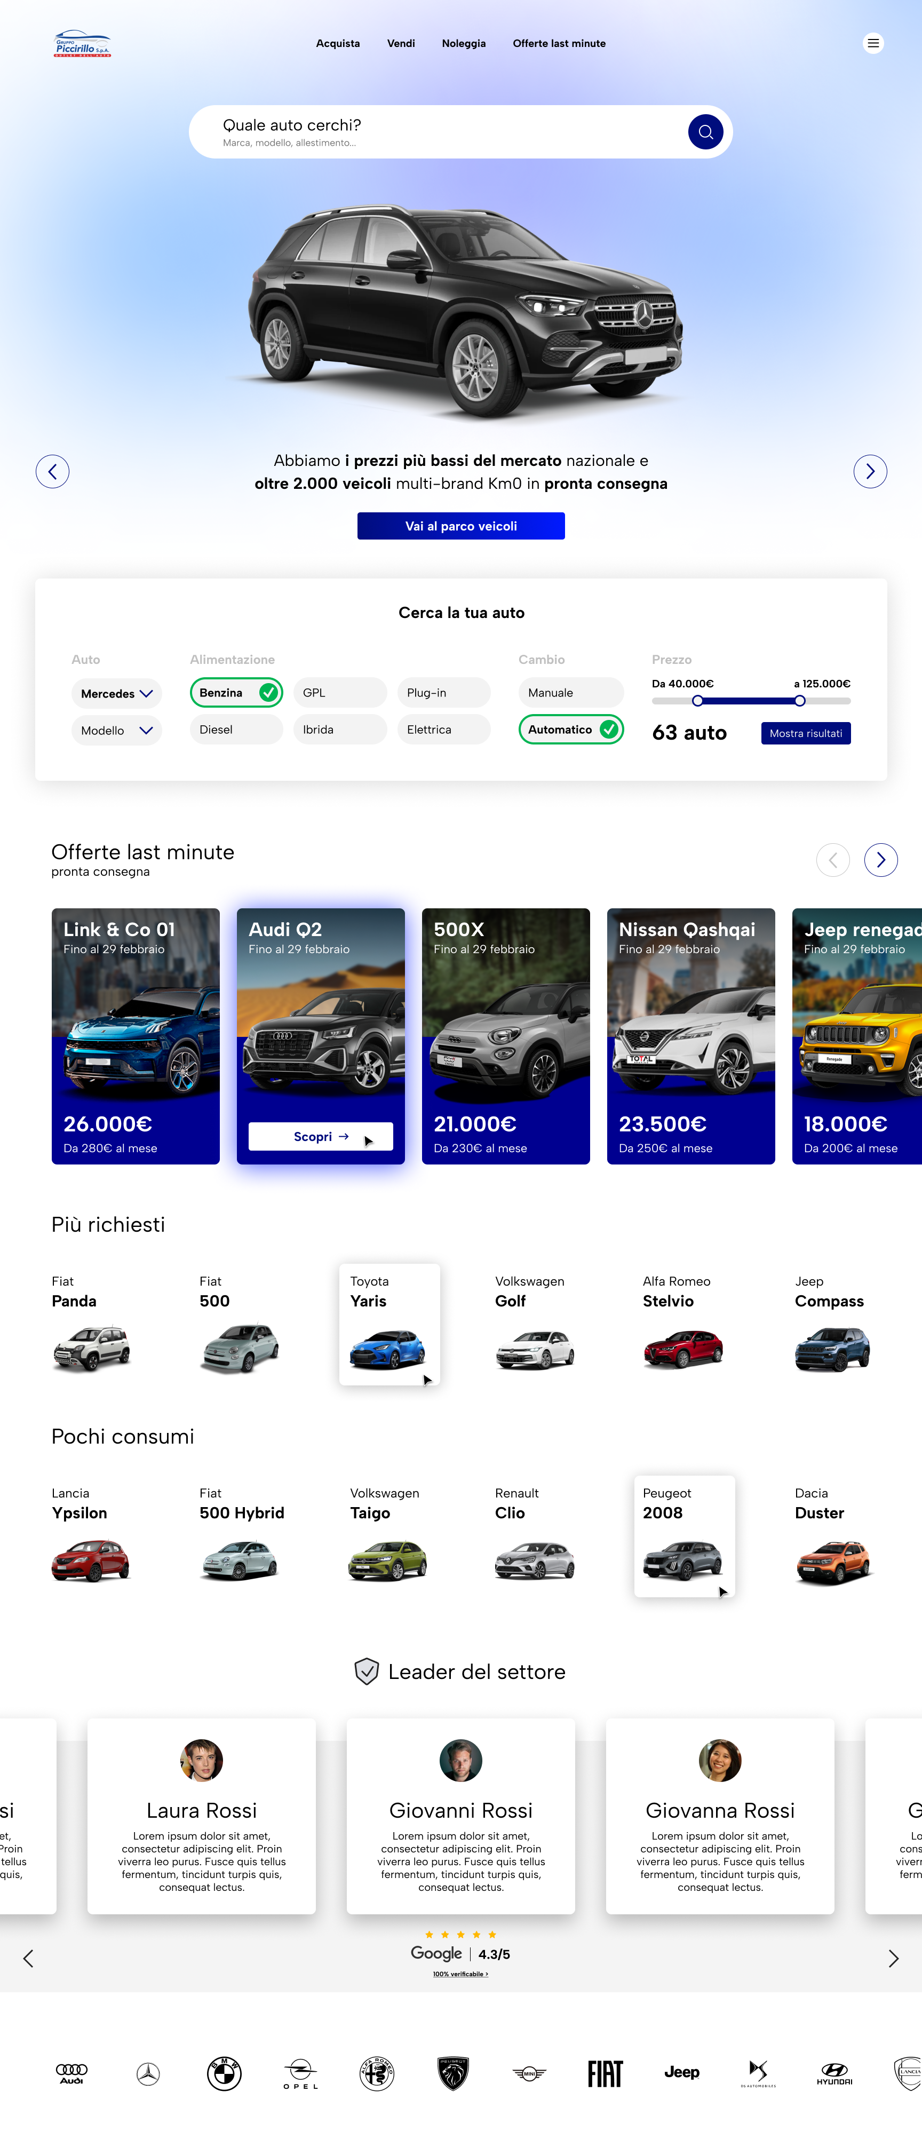Click the Audi brand logo
922x2147 pixels.
[x=71, y=2074]
